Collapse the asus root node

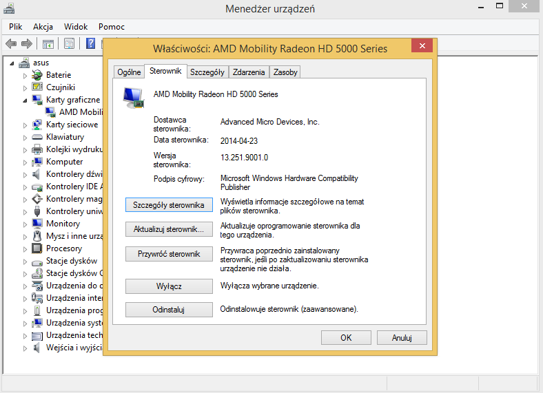pos(12,63)
